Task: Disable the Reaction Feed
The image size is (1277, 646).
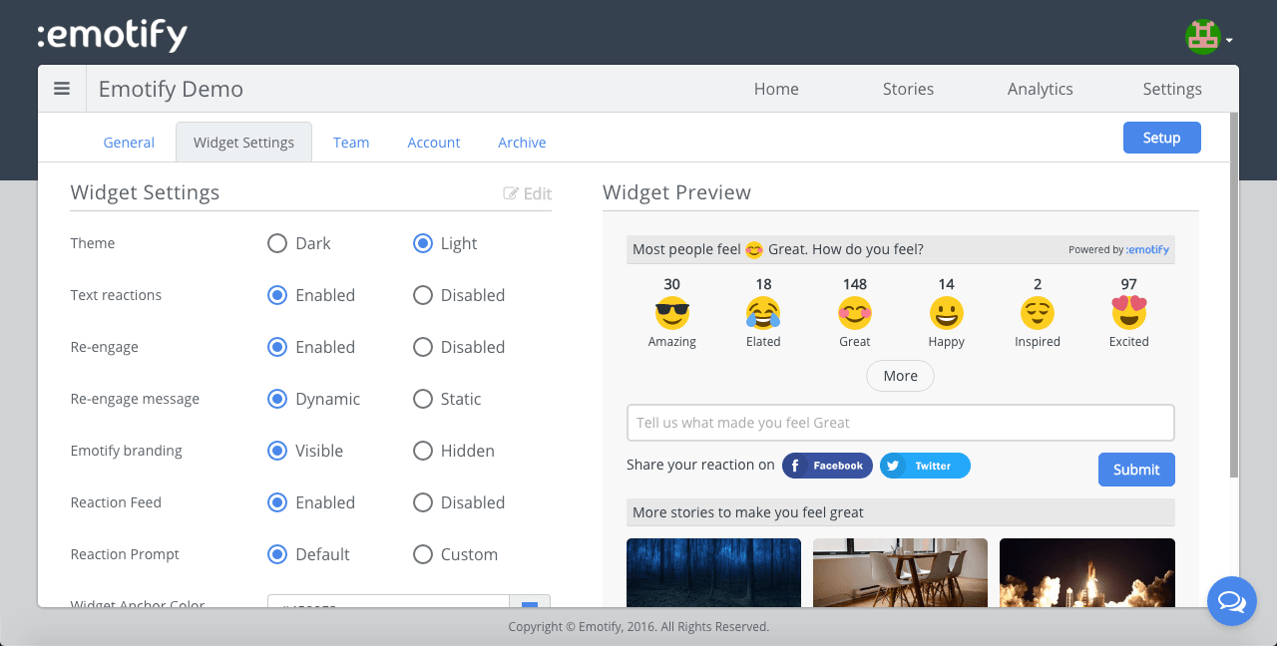Action: click(x=422, y=502)
